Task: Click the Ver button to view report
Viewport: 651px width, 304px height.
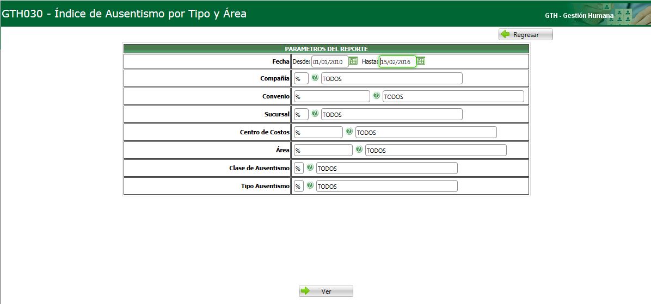Action: [326, 291]
